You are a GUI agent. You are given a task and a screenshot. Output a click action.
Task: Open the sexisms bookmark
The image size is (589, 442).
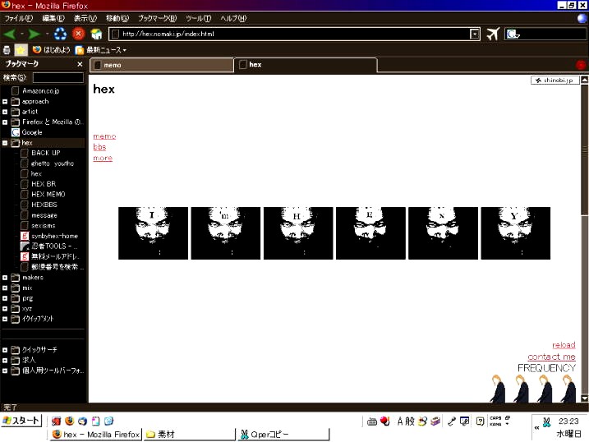[38, 225]
